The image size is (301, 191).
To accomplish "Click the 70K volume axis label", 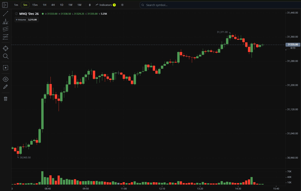I will click(x=289, y=171).
